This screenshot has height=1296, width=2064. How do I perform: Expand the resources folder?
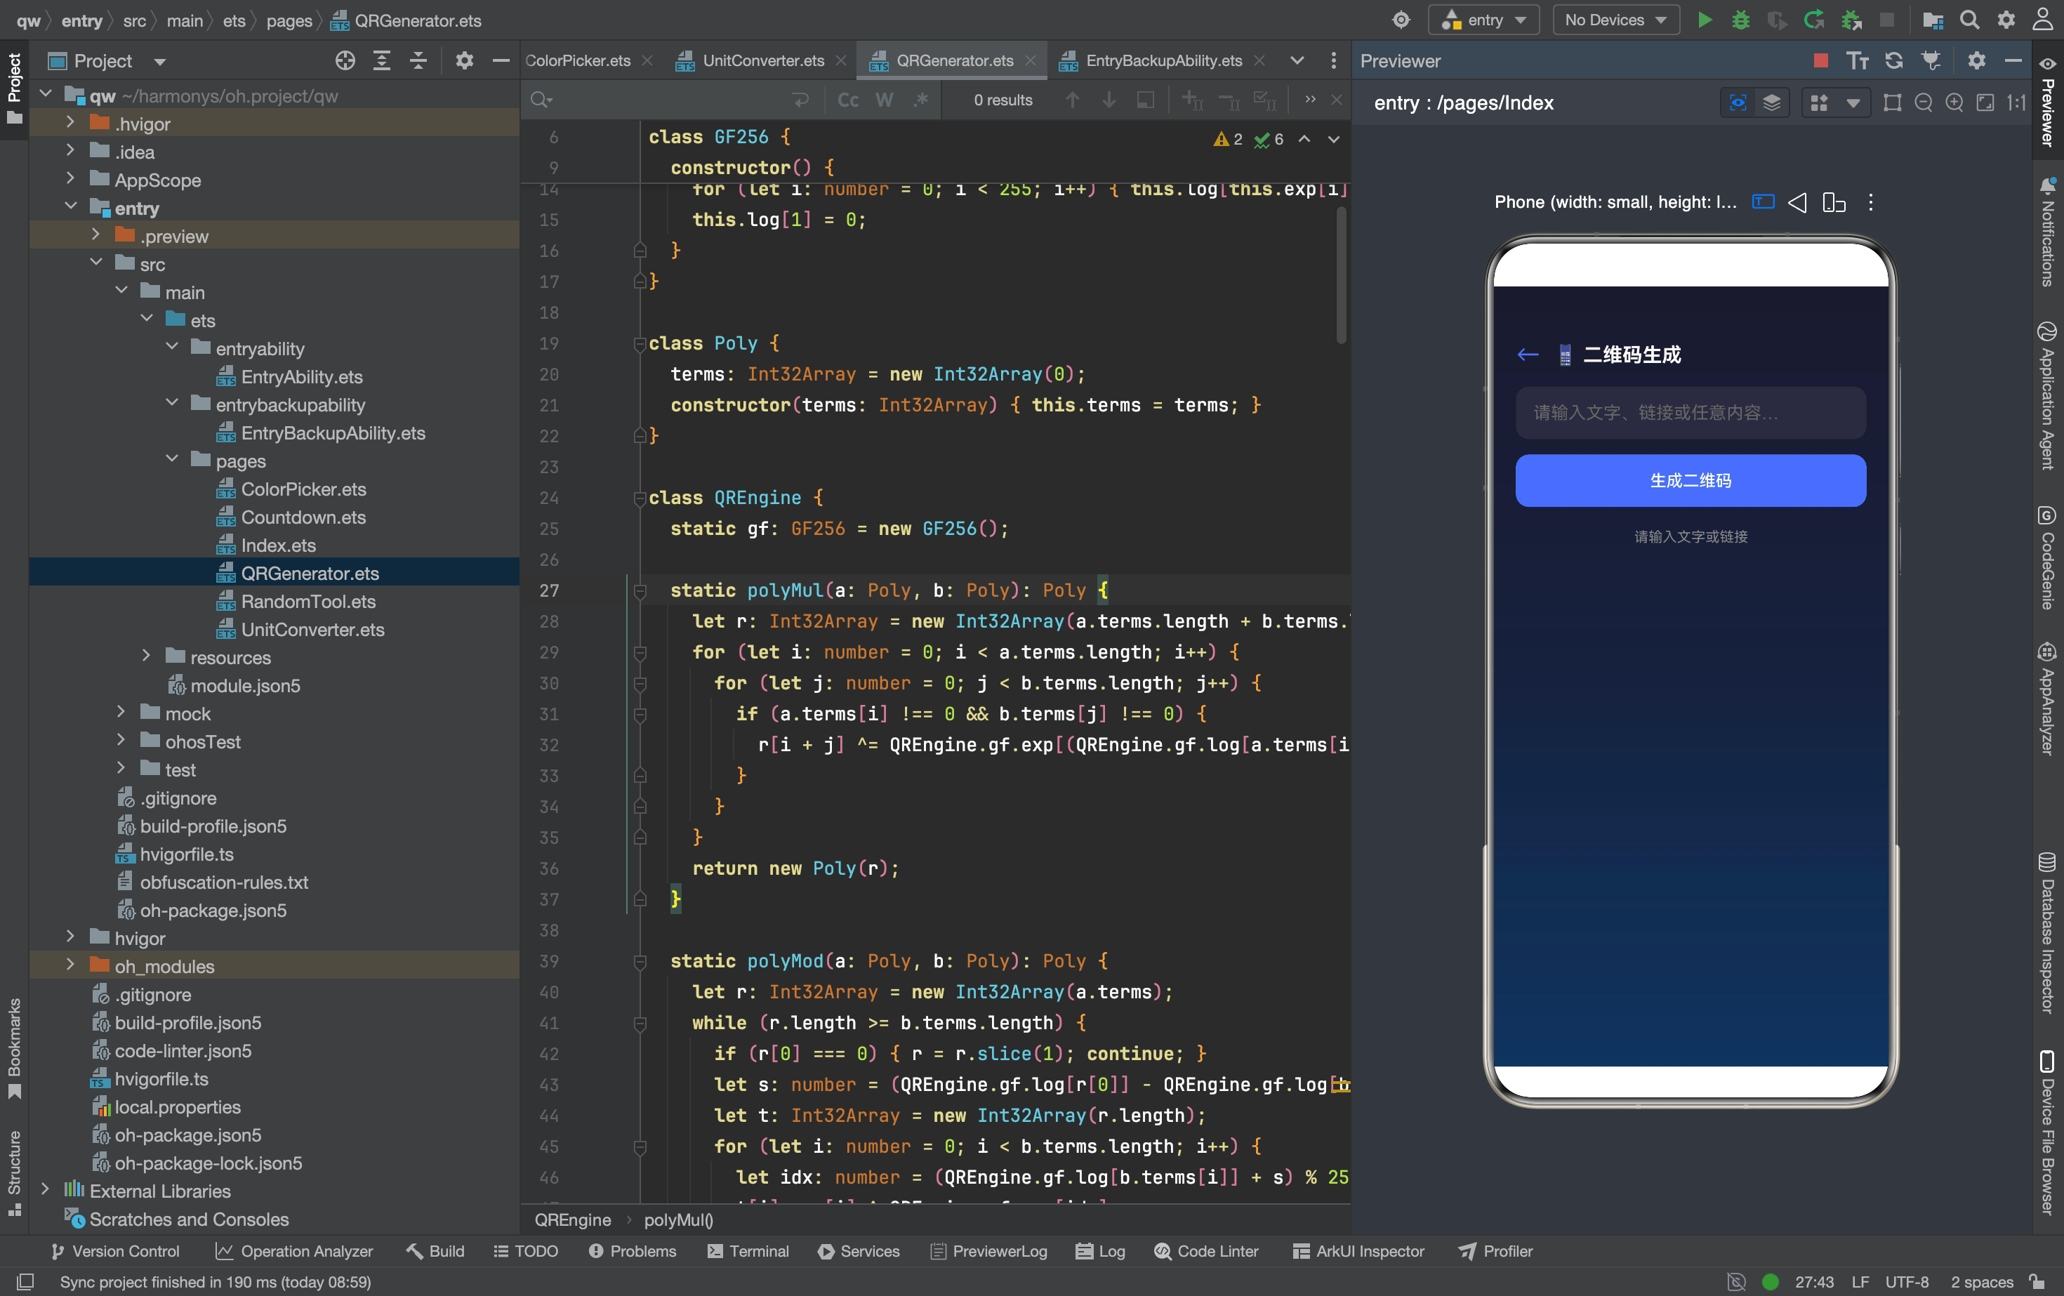[146, 656]
